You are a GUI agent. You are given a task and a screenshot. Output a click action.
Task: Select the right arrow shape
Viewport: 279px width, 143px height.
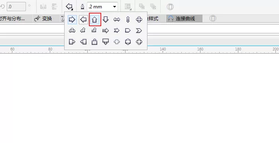pyautogui.click(x=72, y=19)
